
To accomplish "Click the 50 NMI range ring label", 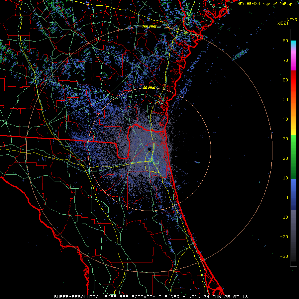I will [x=149, y=88].
